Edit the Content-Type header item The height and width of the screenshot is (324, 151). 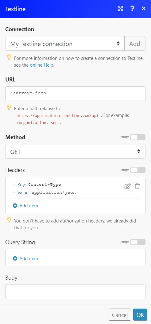(127, 186)
